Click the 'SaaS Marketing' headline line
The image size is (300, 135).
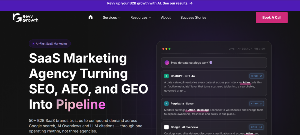(x=78, y=58)
